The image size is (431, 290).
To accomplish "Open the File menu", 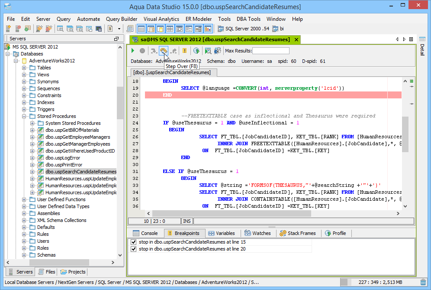I will point(11,19).
